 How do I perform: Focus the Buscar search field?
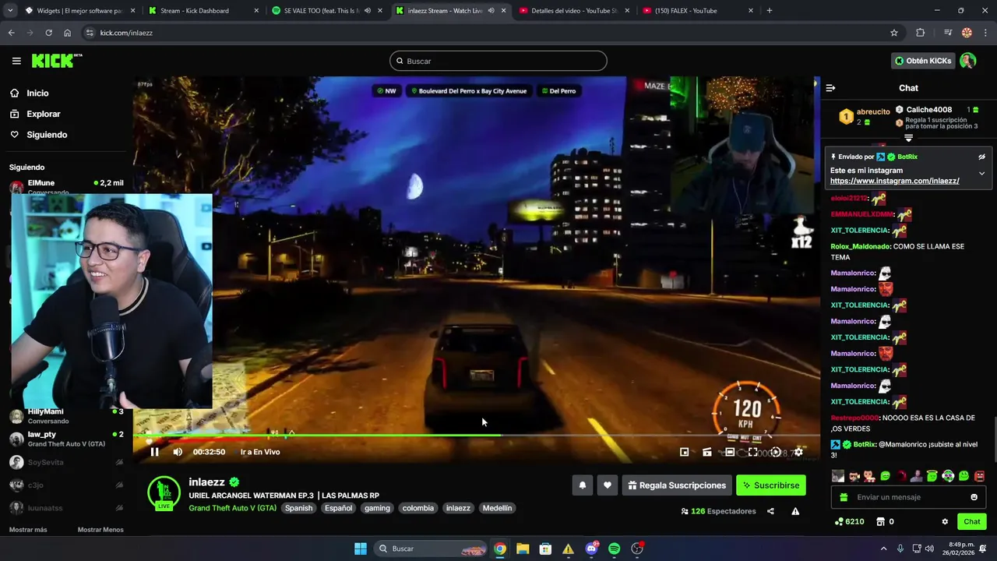[498, 61]
